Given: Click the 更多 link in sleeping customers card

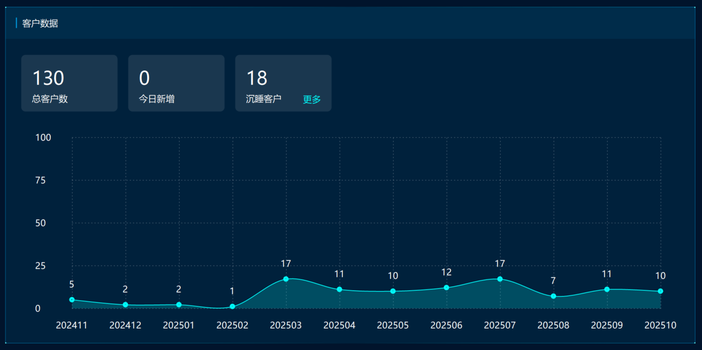Looking at the screenshot, I should (x=311, y=99).
